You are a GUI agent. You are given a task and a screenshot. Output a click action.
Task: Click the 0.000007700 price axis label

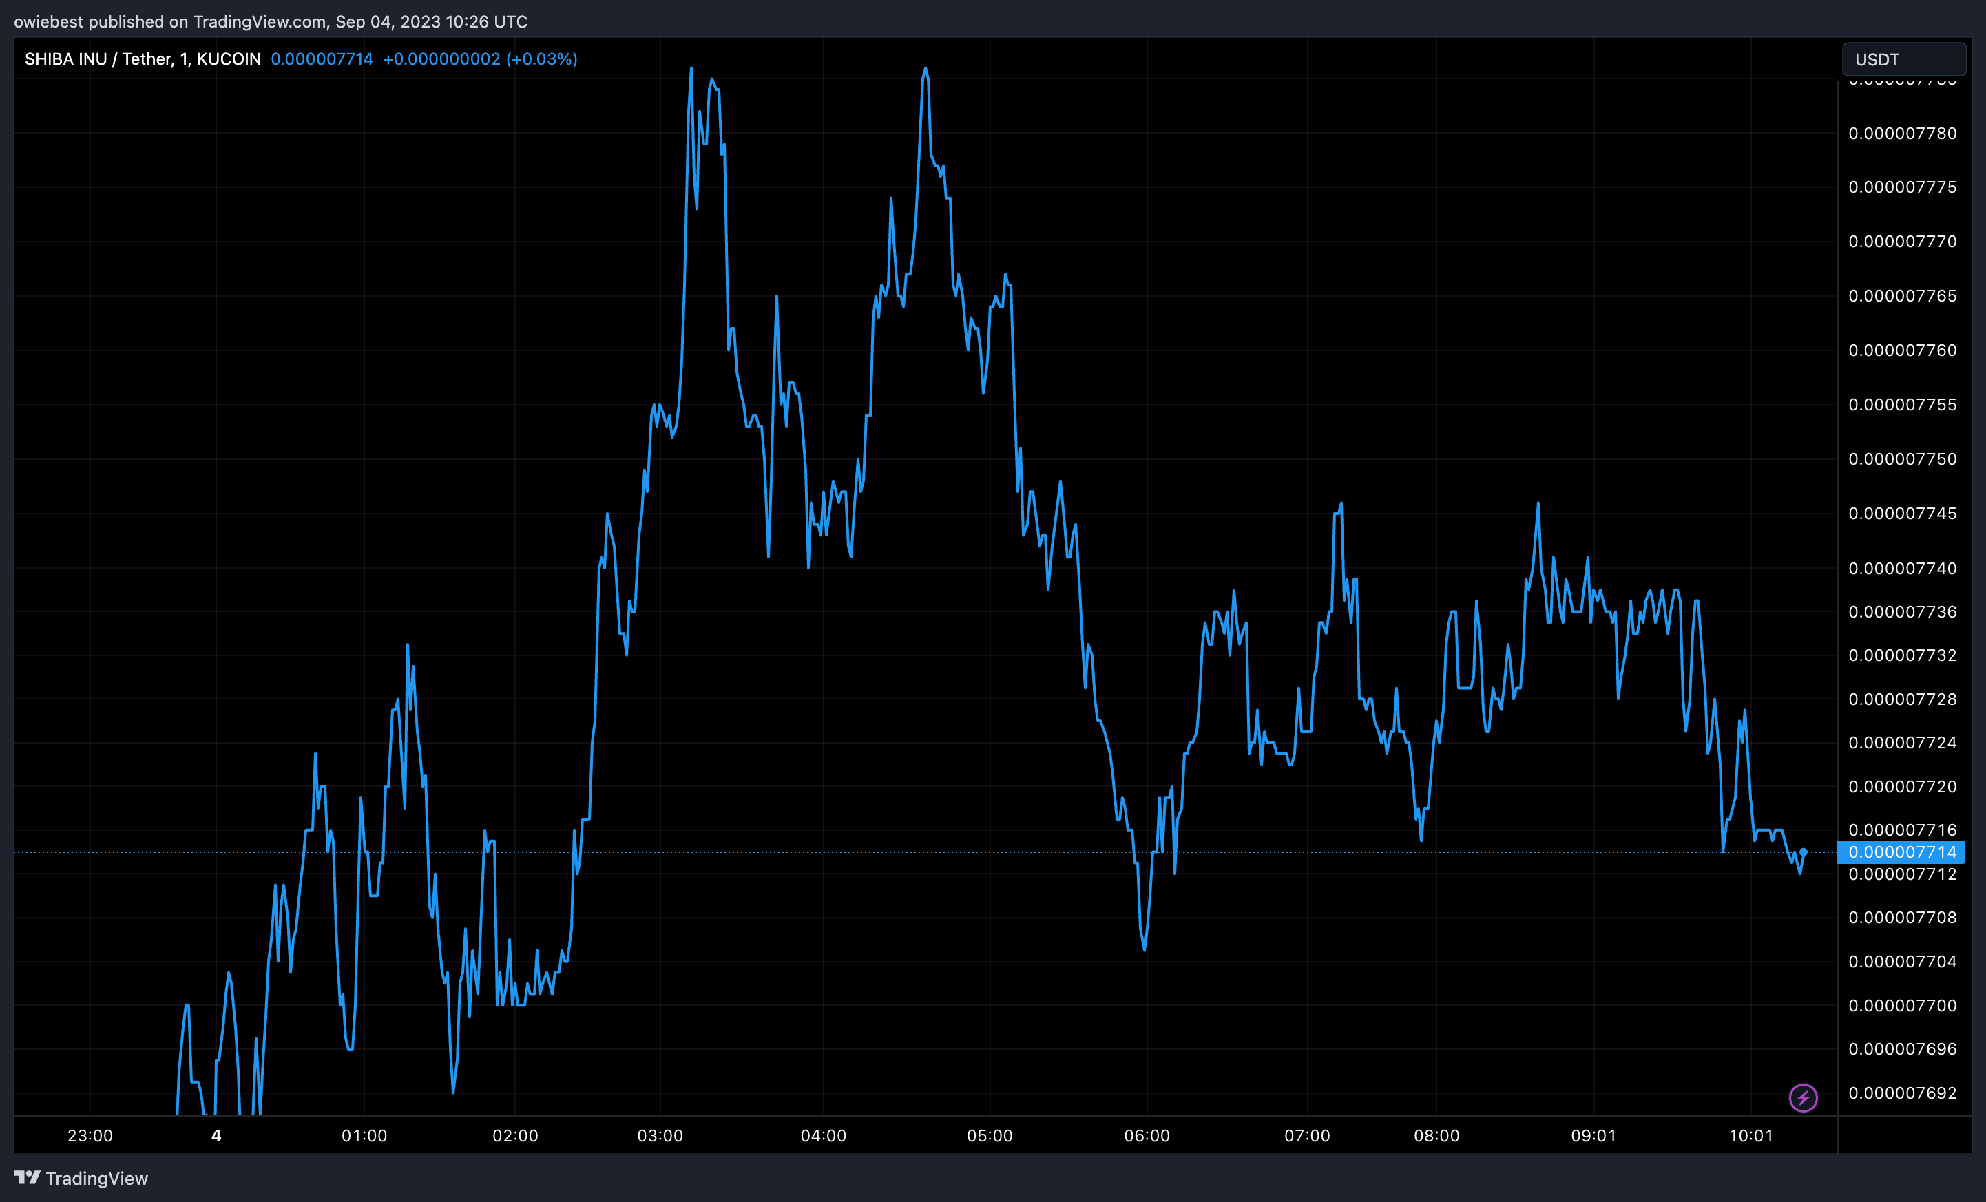tap(1902, 1005)
